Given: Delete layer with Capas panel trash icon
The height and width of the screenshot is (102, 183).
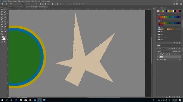Looking at the screenshot, I should pos(180,97).
